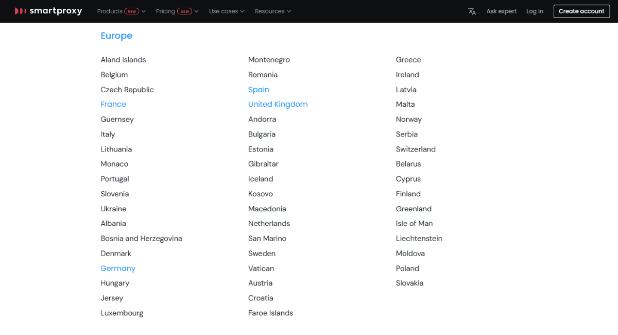
Task: Select Isle of Man entry
Action: (414, 223)
